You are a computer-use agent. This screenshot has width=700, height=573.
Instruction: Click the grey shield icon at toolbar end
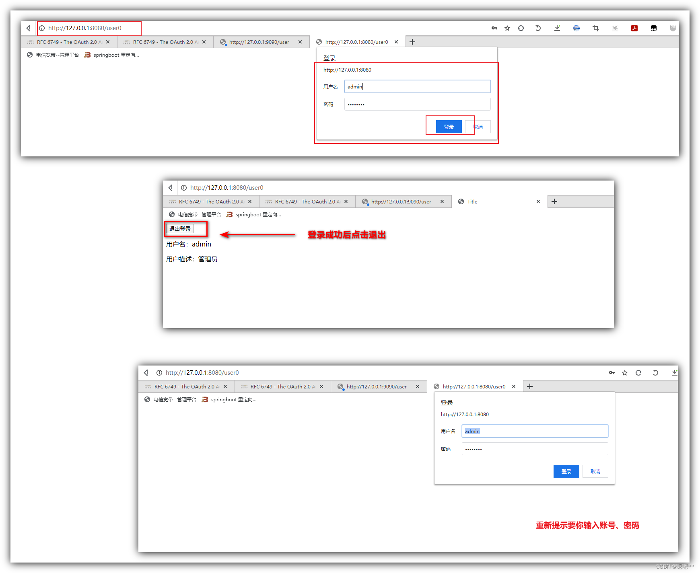point(673,28)
